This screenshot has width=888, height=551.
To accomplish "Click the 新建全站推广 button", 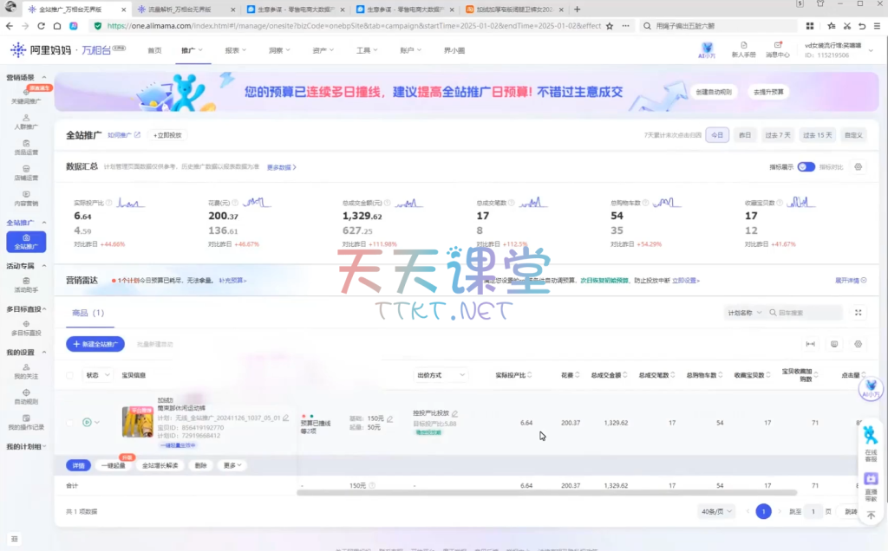I will pyautogui.click(x=95, y=344).
